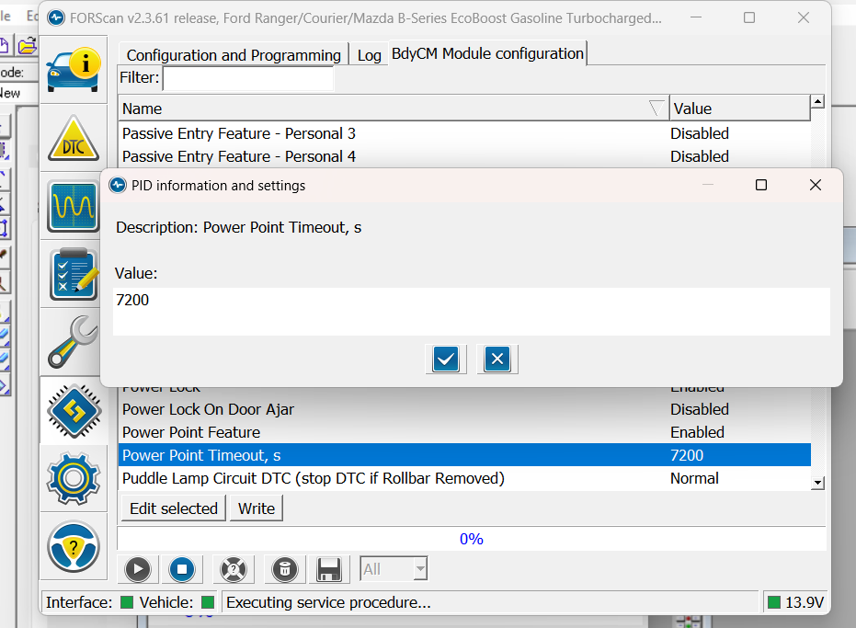Click Disabled value of Passive Entry Personal 3
The width and height of the screenshot is (856, 628).
(x=700, y=133)
